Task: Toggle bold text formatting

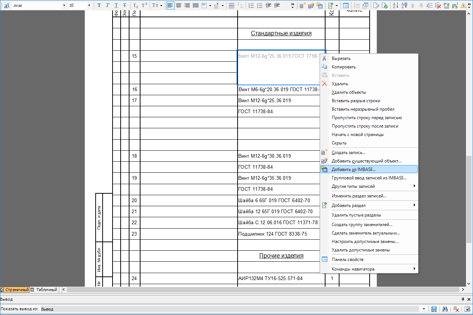Action: (x=99, y=6)
